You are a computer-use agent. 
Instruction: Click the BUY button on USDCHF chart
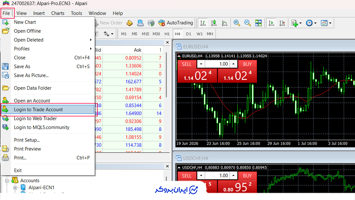pos(247,176)
